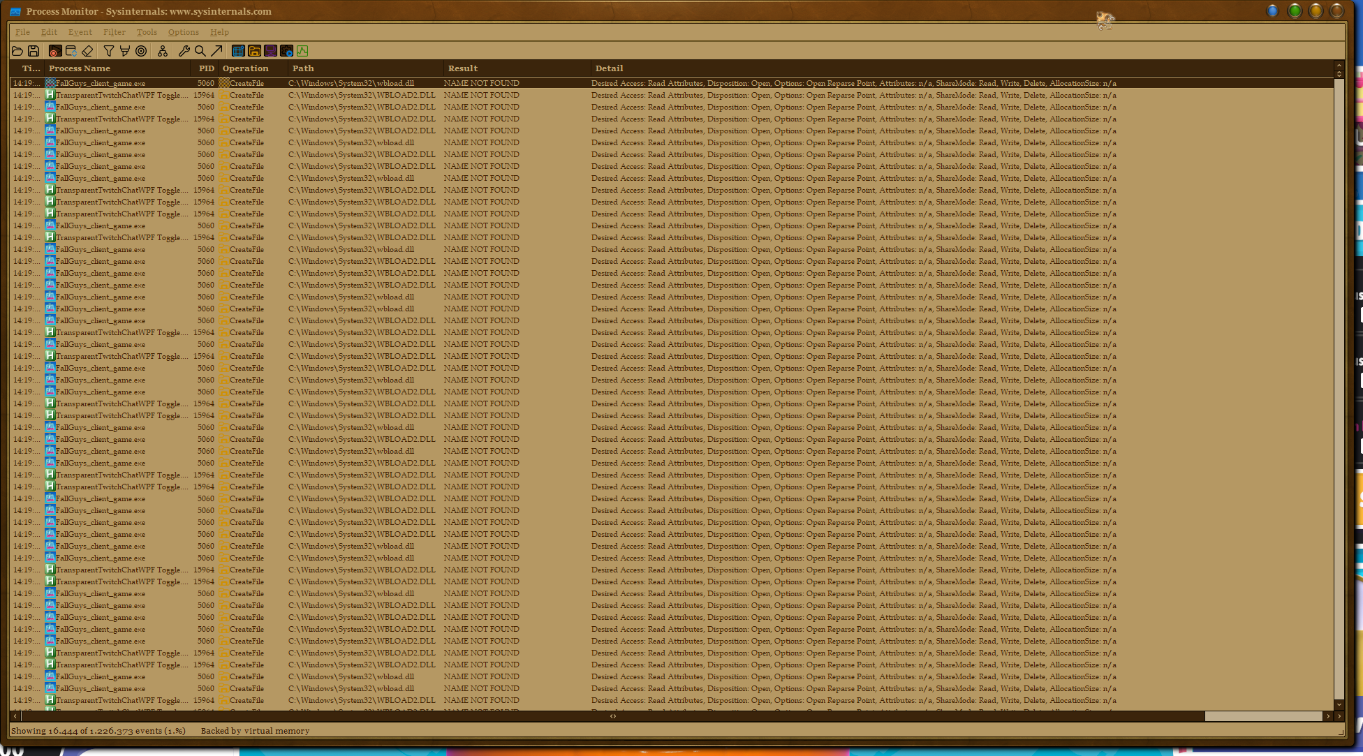
Task: Open event properties with the wrench icon
Action: pyautogui.click(x=184, y=51)
